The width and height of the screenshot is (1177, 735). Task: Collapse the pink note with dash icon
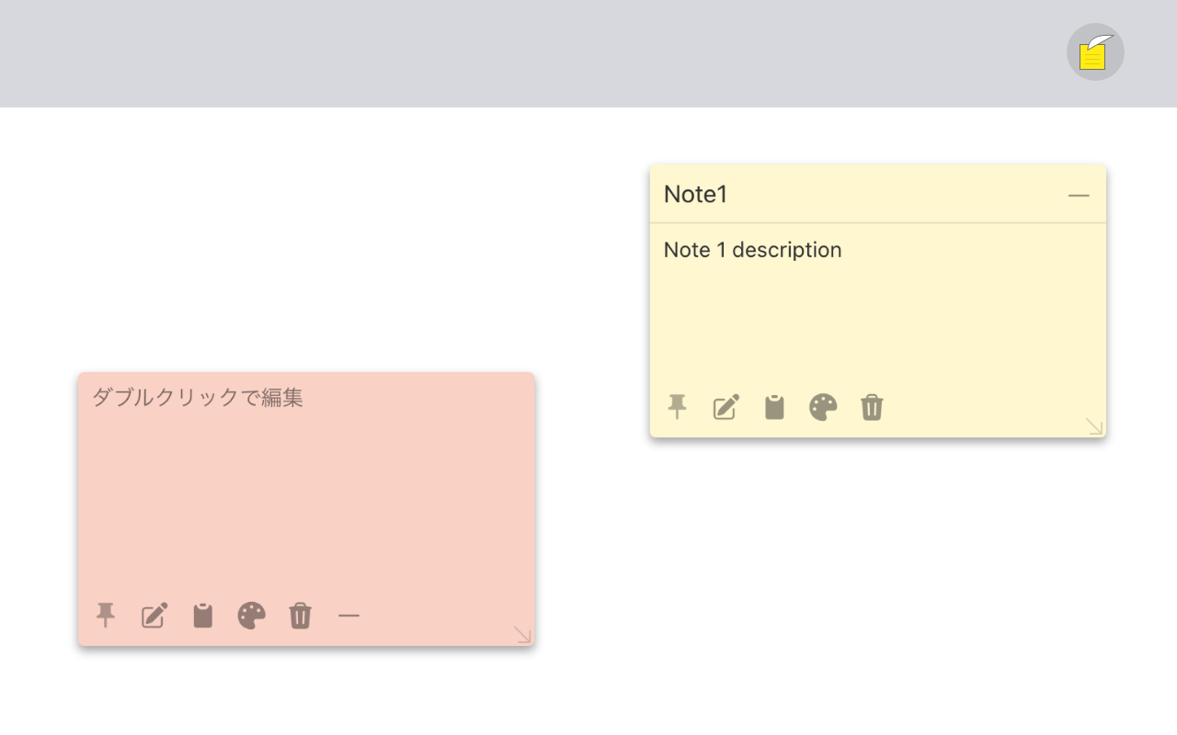[349, 616]
